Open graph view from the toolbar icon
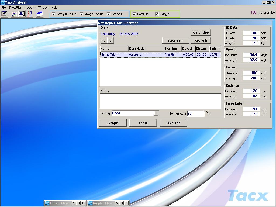This screenshot has height=207, width=276. (14, 14)
